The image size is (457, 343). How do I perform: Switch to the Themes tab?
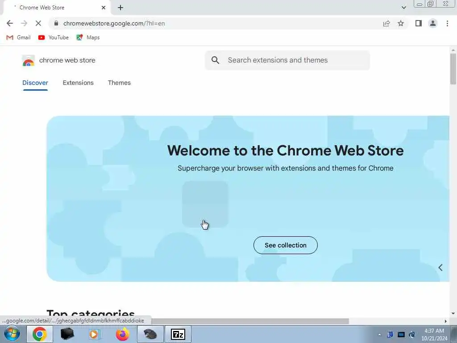(x=119, y=83)
